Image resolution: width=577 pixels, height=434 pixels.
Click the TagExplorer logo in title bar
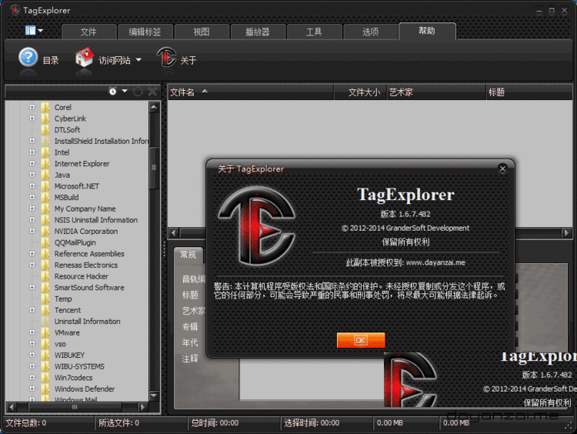pos(15,10)
